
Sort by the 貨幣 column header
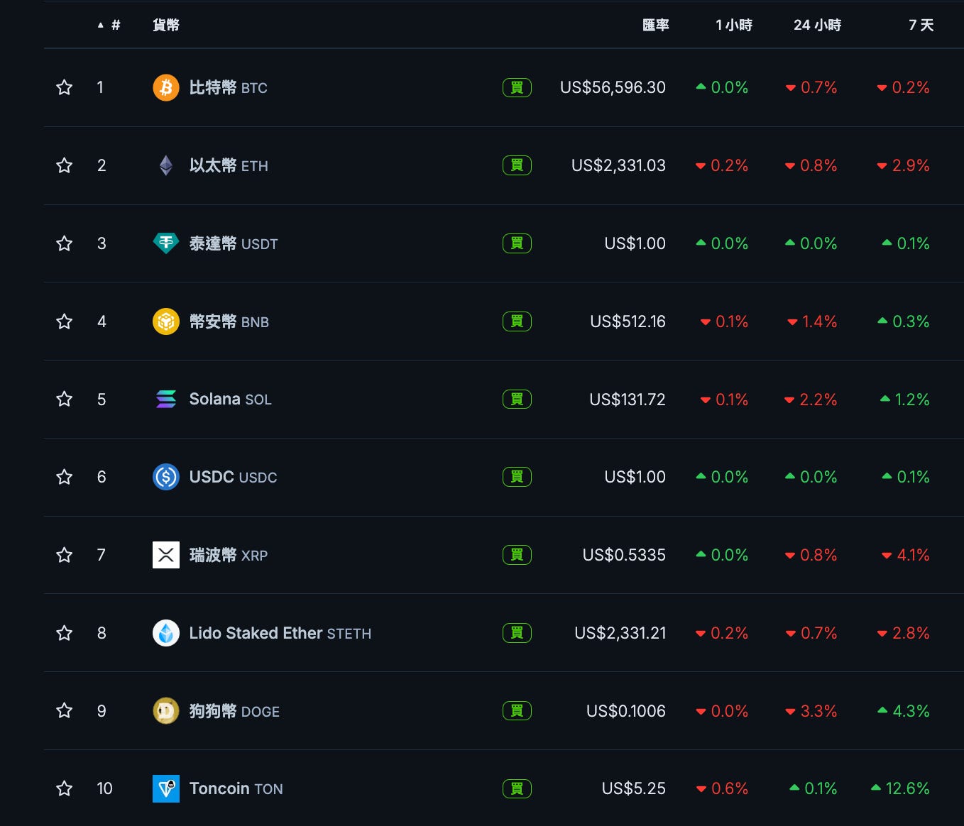(x=166, y=25)
